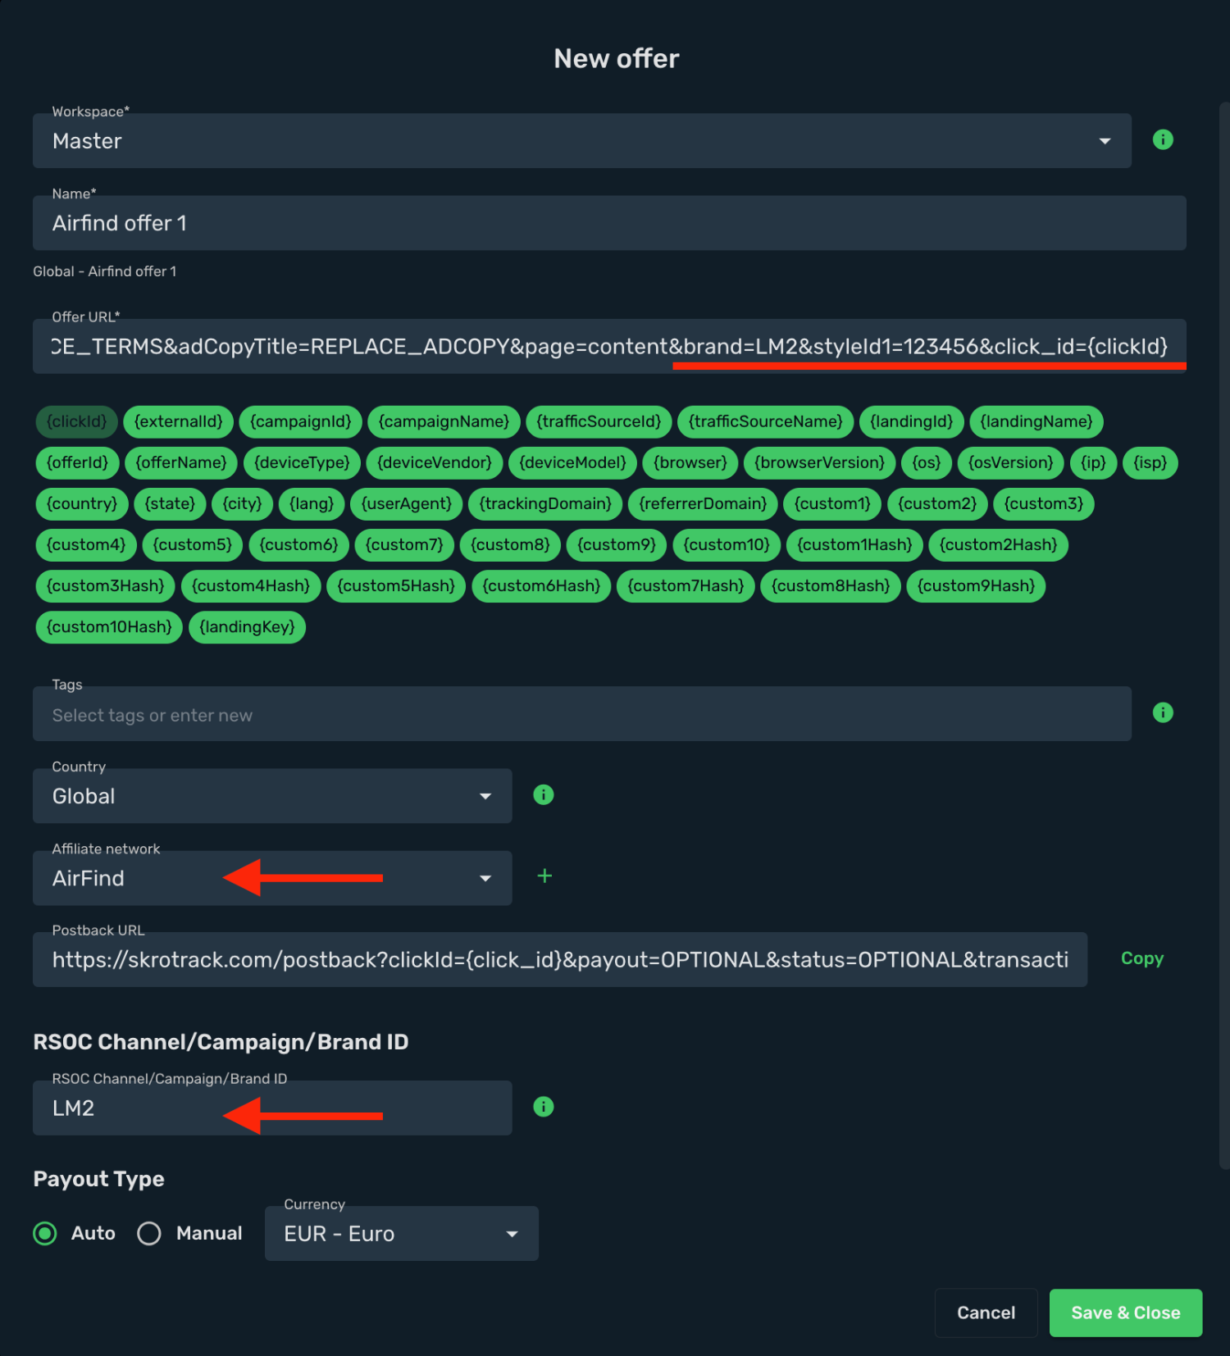Open the Country dropdown set to Global
This screenshot has height=1356, width=1230.
click(x=272, y=796)
